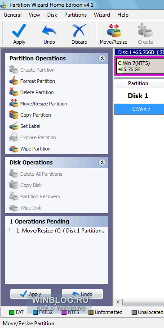The height and width of the screenshot is (328, 164).
Task: Click the bottom Undo button
Action: [82, 294]
